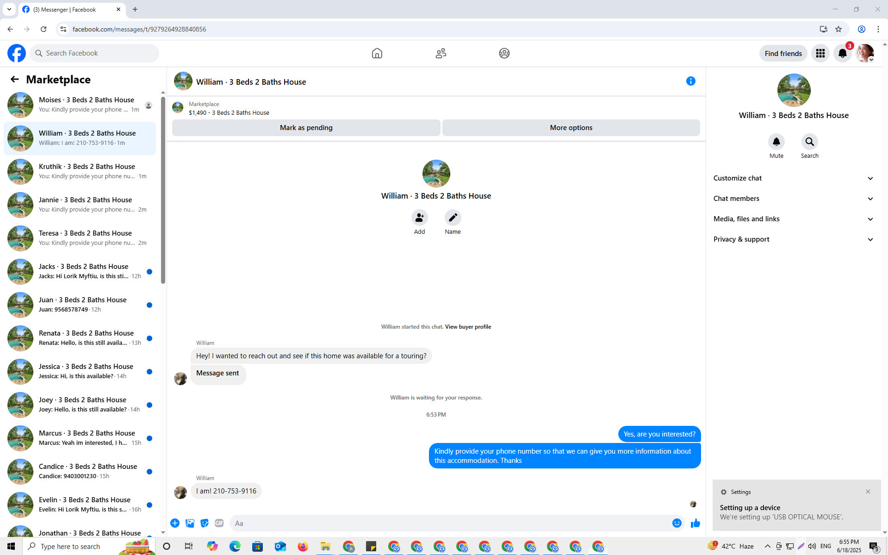Open the Chrome three-dot menu
The image size is (888, 555).
[878, 29]
